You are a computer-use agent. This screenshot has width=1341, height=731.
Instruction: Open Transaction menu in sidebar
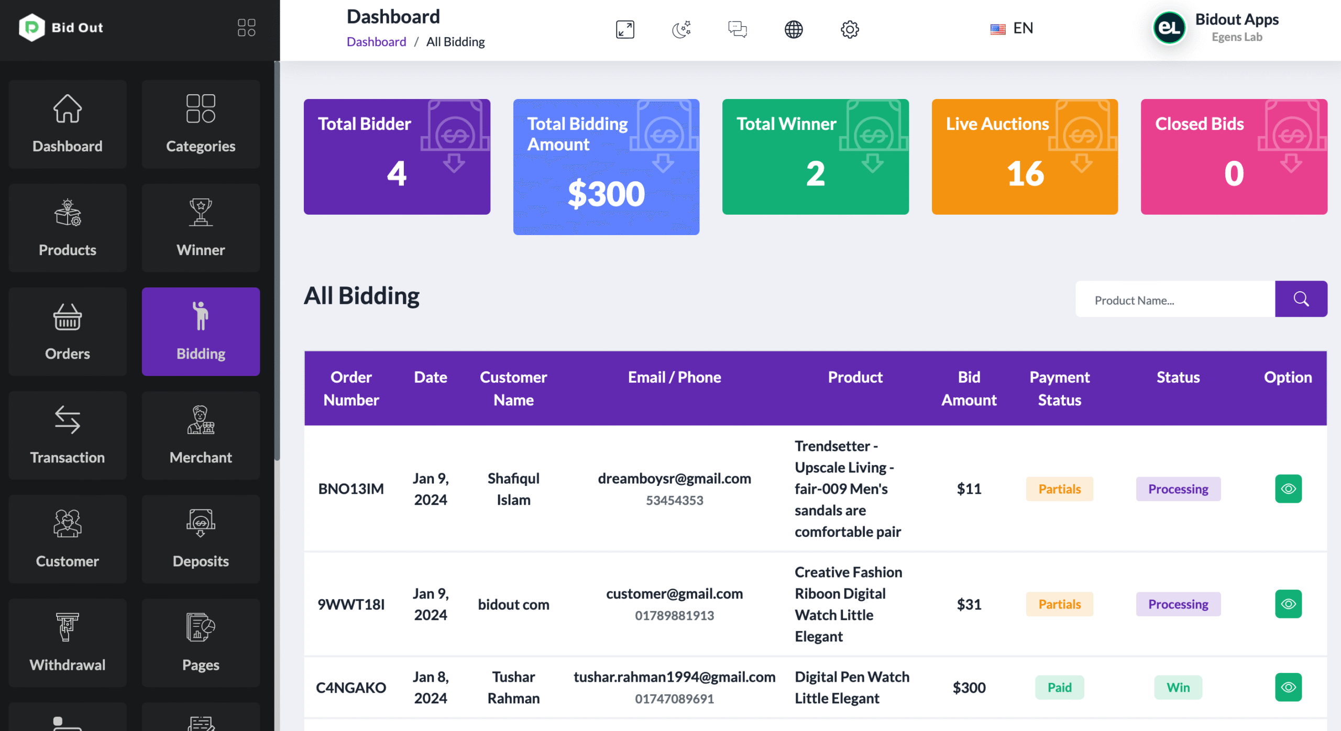click(68, 435)
